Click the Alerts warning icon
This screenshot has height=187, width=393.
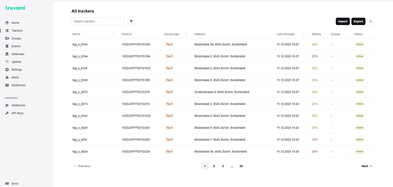pyautogui.click(x=7, y=77)
